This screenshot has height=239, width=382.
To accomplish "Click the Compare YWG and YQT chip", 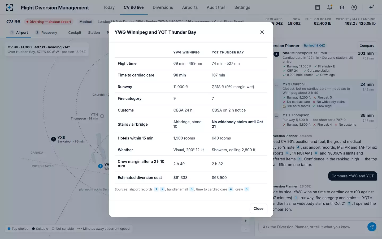I will click(x=353, y=176).
